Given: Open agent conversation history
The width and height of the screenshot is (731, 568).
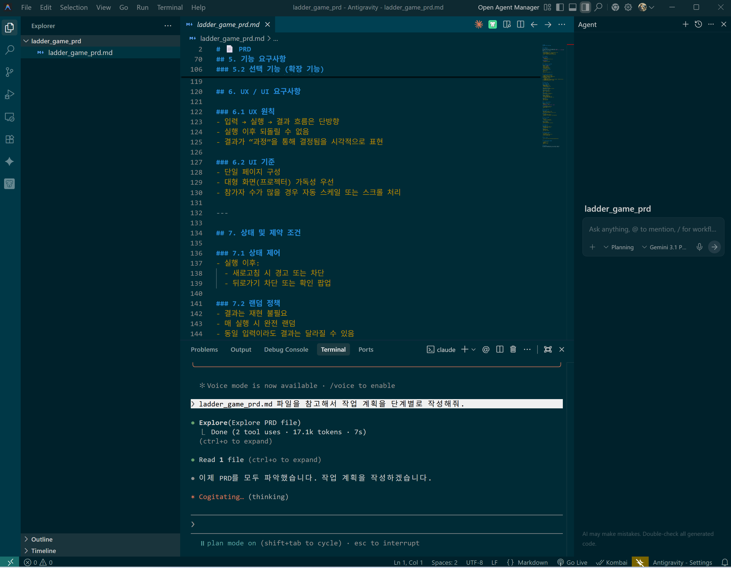Looking at the screenshot, I should [698, 25].
